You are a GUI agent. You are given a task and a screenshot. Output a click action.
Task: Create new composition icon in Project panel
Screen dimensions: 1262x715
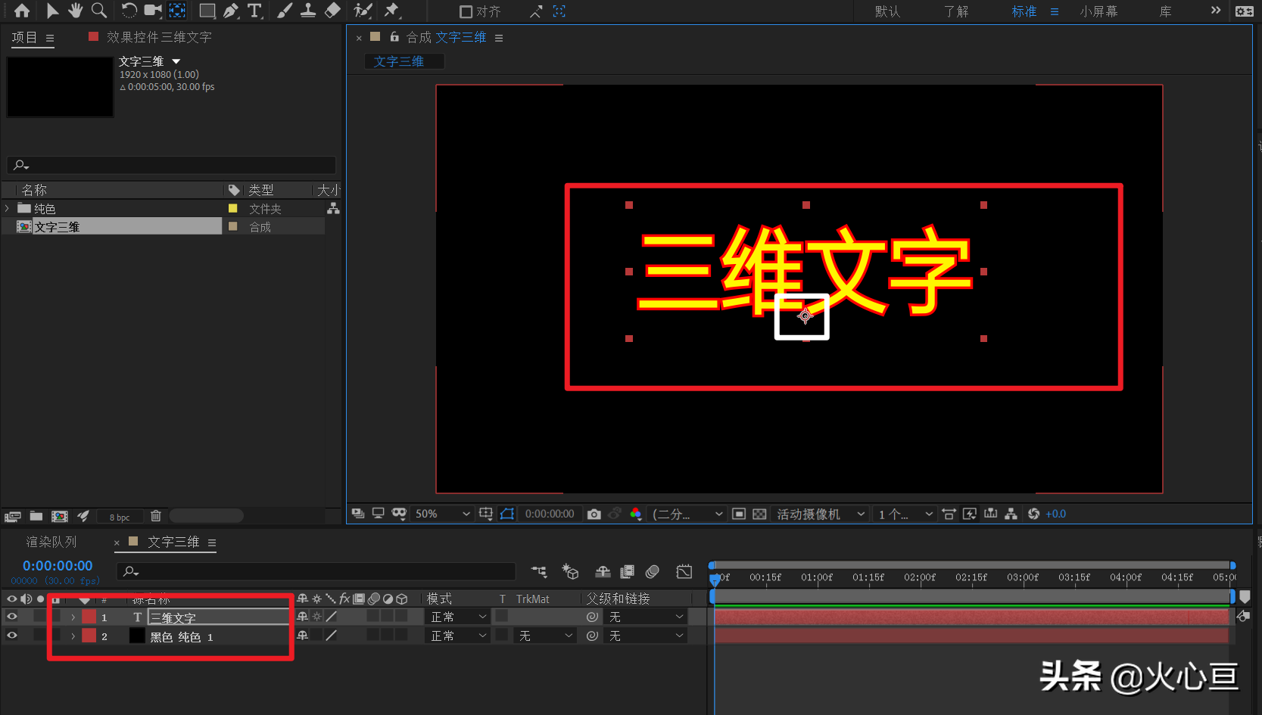tap(60, 516)
